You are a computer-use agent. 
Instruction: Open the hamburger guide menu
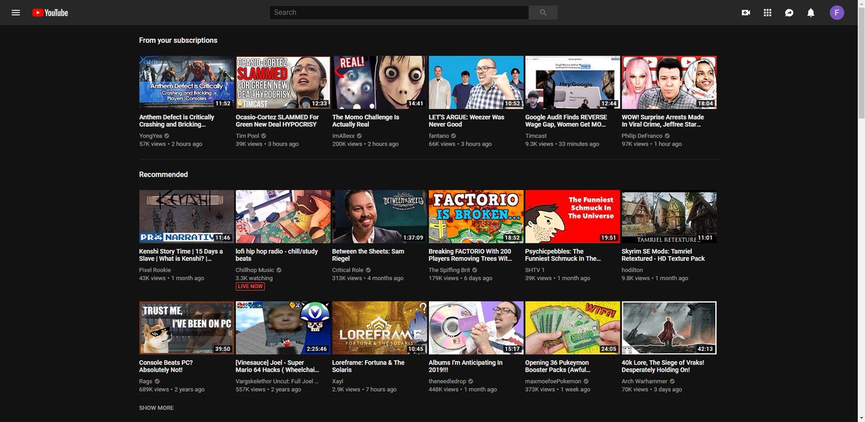click(x=16, y=12)
